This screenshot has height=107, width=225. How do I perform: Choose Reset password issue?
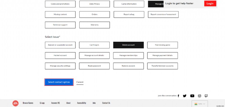click(x=94, y=66)
